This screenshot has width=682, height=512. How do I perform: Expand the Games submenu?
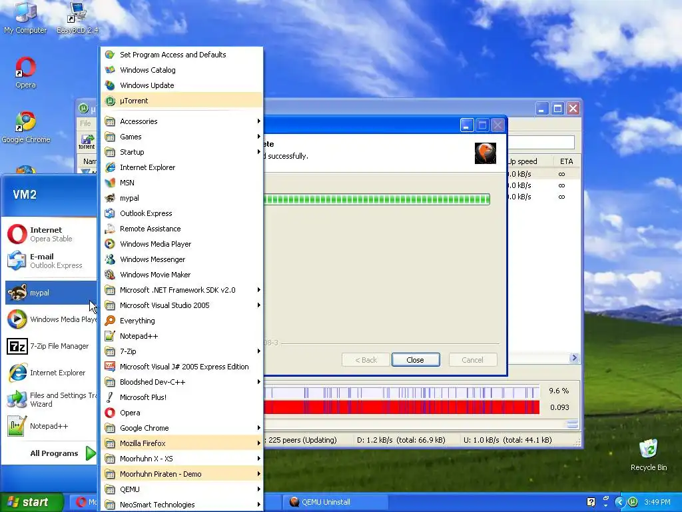point(182,137)
